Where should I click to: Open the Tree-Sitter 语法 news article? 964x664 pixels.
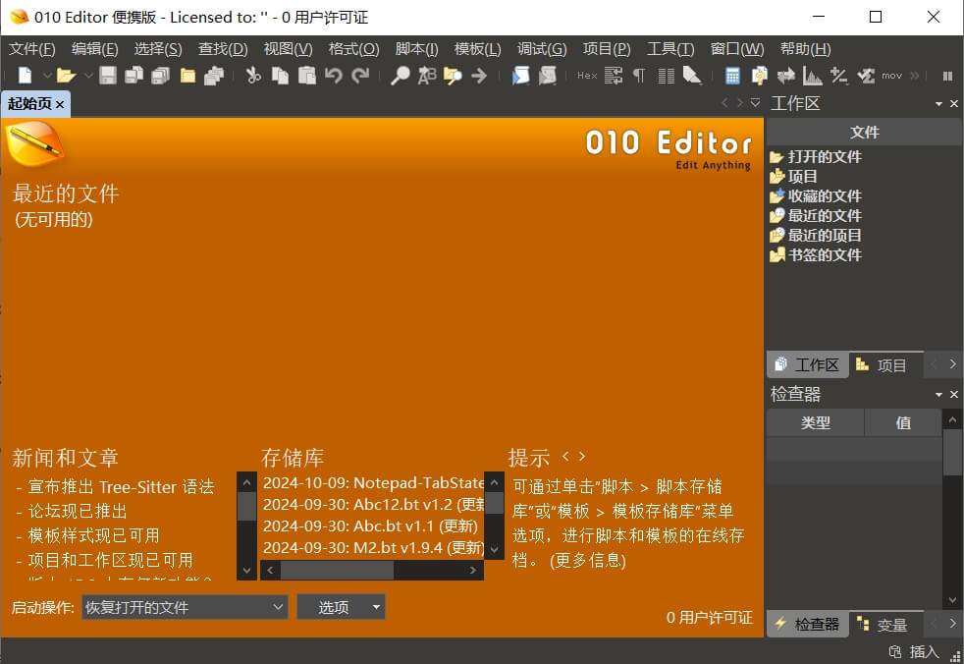(121, 487)
